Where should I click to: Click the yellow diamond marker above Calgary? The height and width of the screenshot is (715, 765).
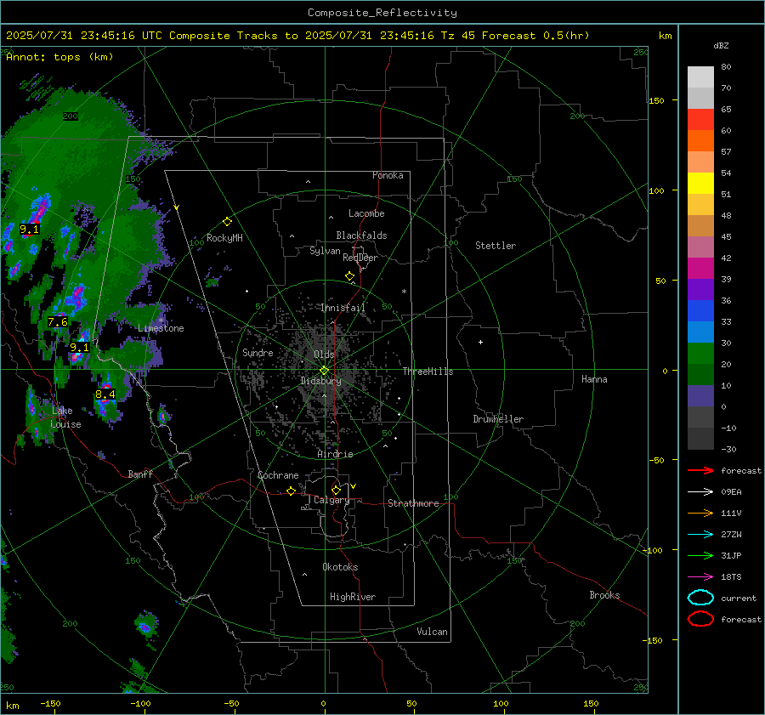coord(336,490)
